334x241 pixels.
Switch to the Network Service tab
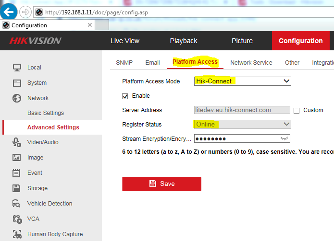click(x=251, y=63)
